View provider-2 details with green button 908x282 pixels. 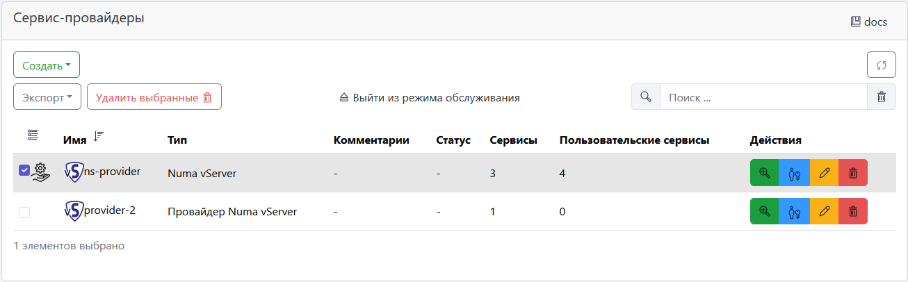point(764,211)
